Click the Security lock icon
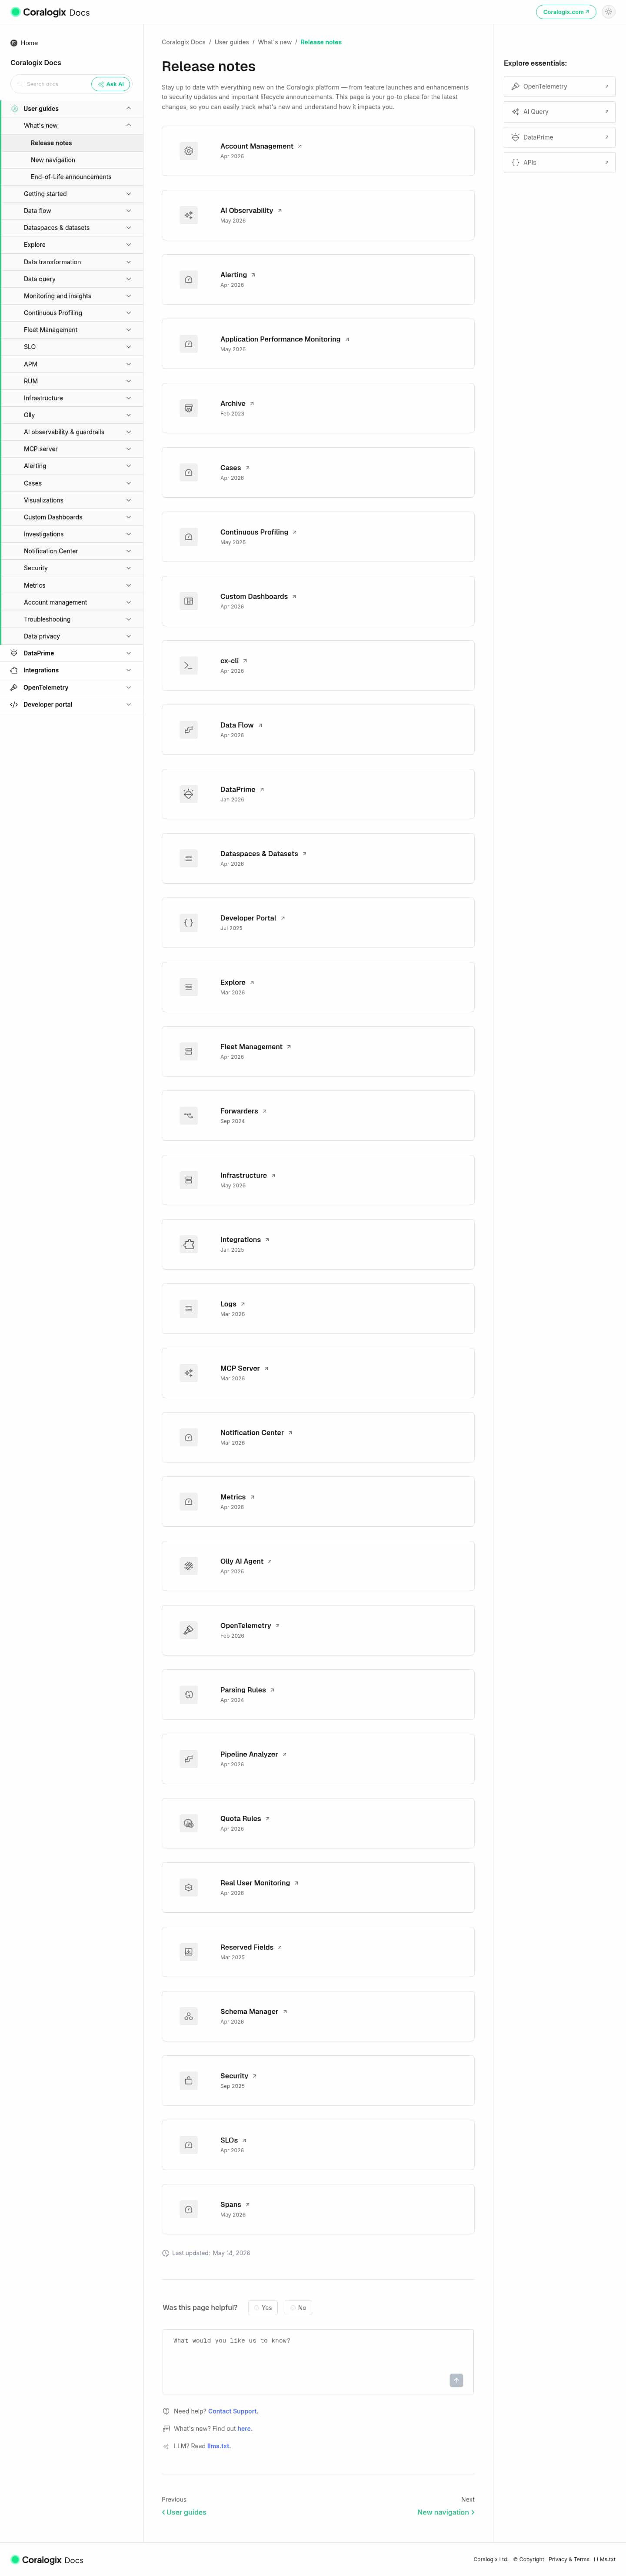The image size is (626, 2576). [x=188, y=2080]
